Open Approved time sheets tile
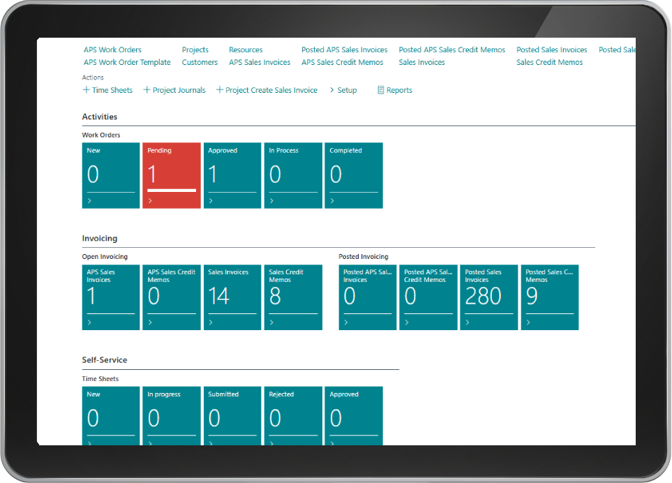The width and height of the screenshot is (672, 483). 354,416
